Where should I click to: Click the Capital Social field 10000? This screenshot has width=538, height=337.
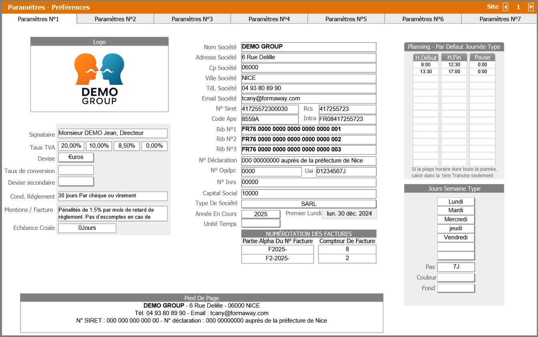pos(309,194)
